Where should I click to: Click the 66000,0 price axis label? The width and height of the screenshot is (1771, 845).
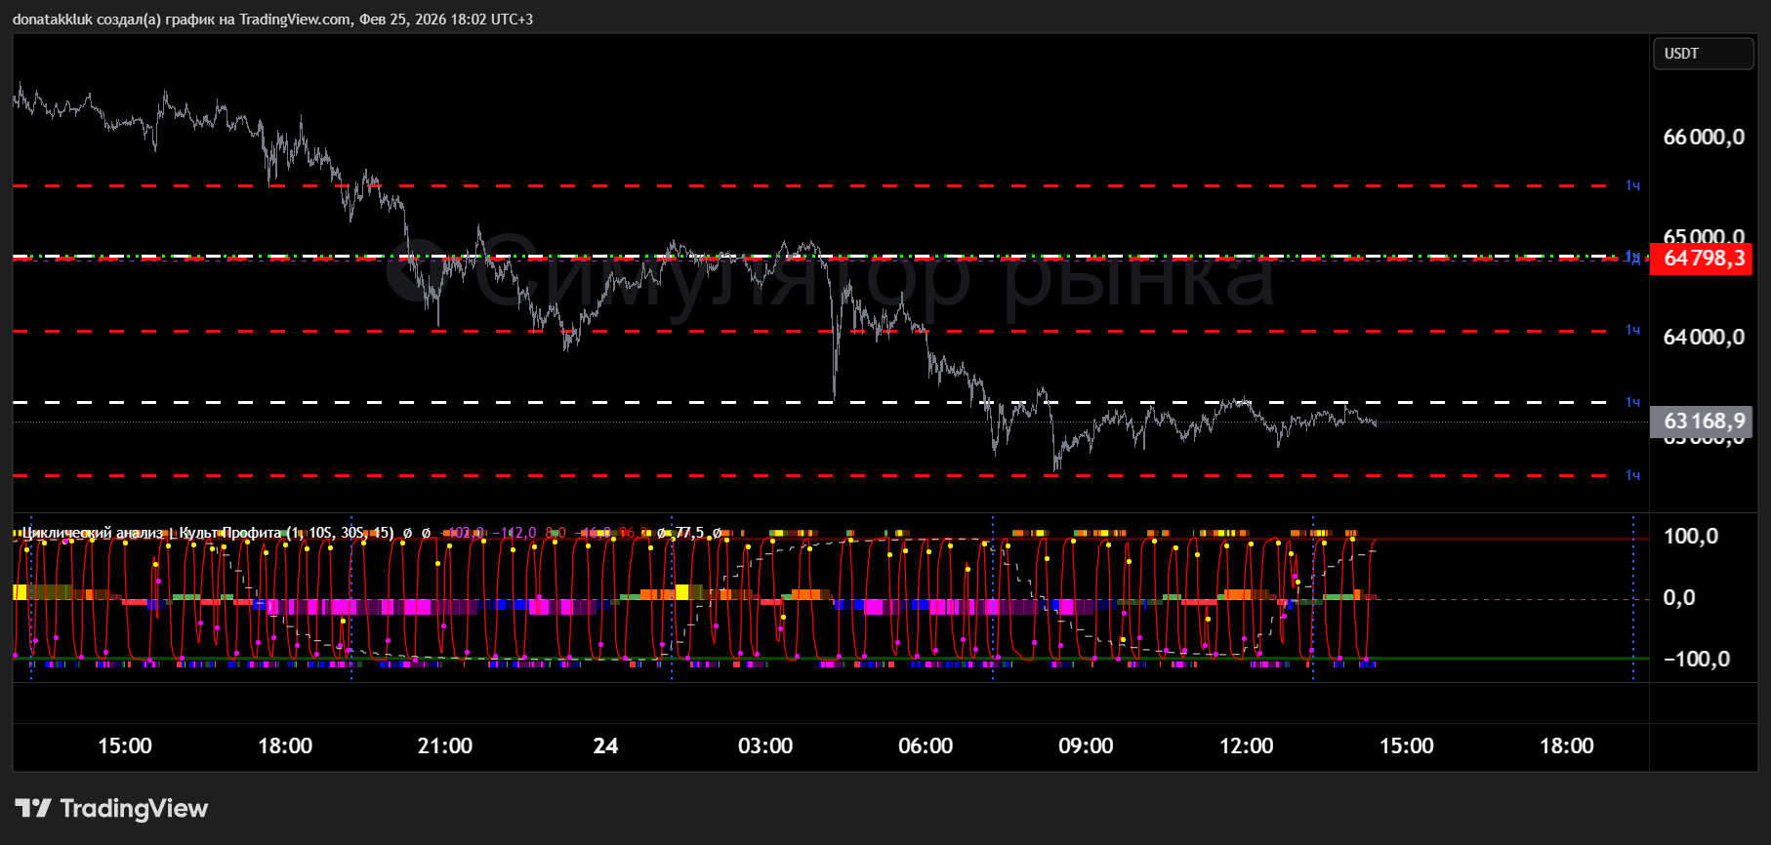point(1704,138)
